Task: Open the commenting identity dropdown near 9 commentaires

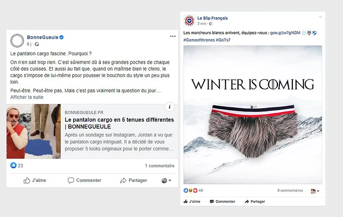Action: tap(315, 191)
